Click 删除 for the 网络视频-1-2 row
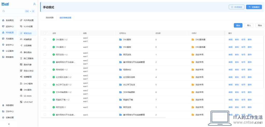Viewport: 265px width, 127px height. pyautogui.click(x=250, y=70)
